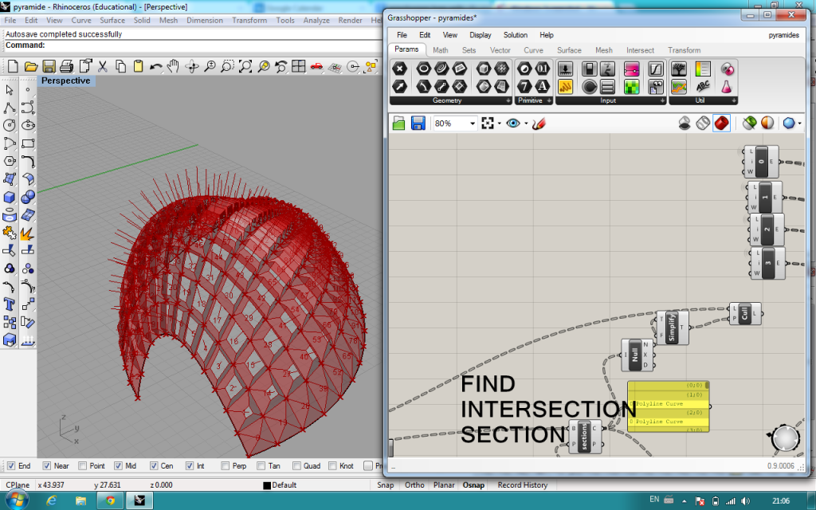The height and width of the screenshot is (510, 816).
Task: Enable the Perp osnap checkbox
Action: (x=226, y=466)
